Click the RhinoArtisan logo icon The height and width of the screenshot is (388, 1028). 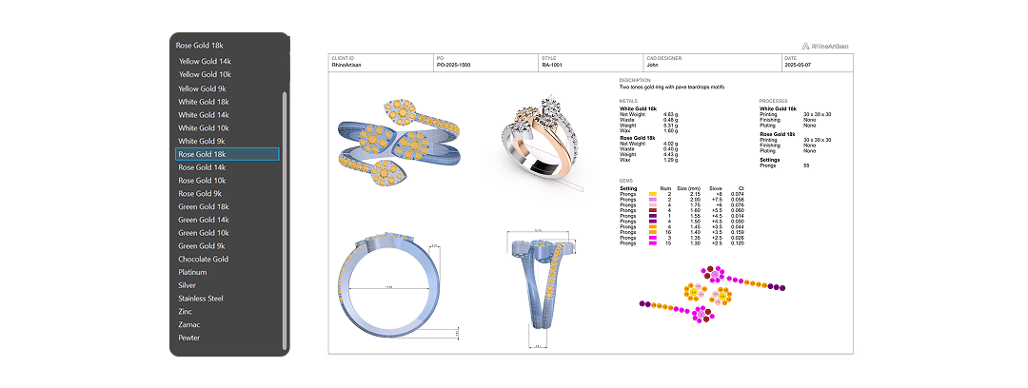click(805, 46)
